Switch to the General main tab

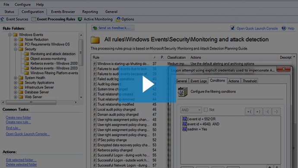tap(111, 12)
